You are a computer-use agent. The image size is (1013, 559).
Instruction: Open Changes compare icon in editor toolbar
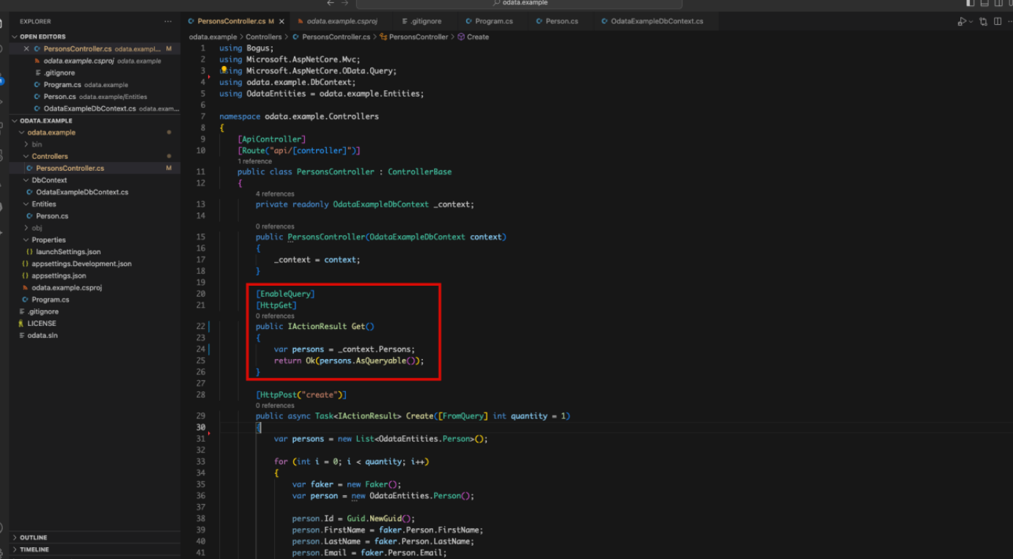984,22
